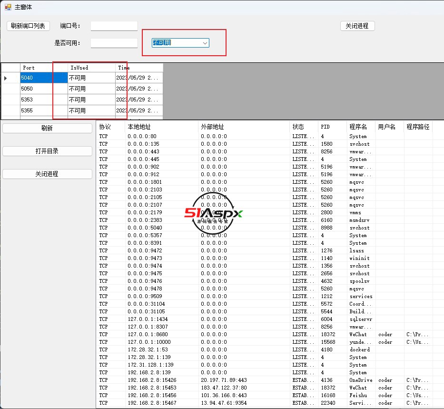Click the left panel 关闭进程 button
Screen dimensions: 444x409
[47, 174]
